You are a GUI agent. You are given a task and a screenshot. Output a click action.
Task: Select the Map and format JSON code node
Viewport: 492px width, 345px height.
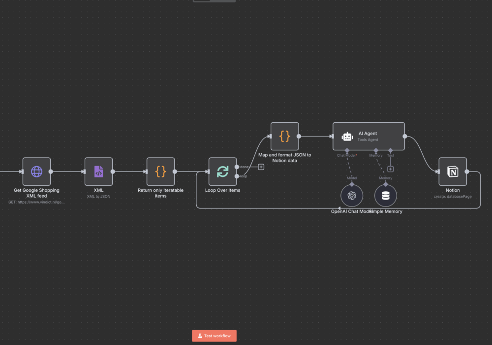click(284, 136)
